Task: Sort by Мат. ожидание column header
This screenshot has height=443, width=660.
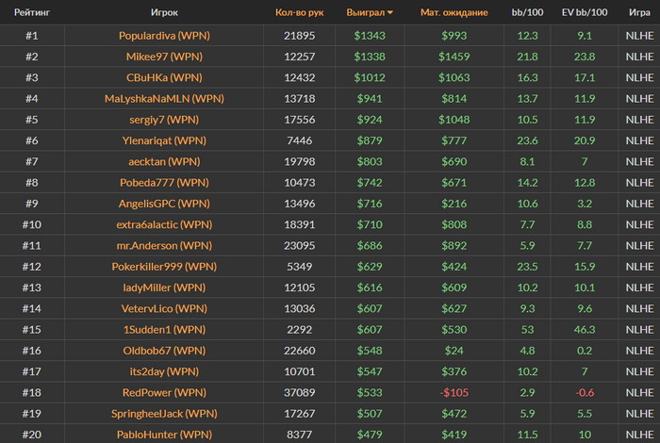Action: [x=454, y=12]
